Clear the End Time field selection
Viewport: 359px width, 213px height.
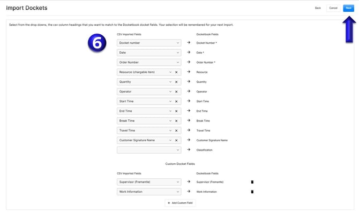point(176,111)
